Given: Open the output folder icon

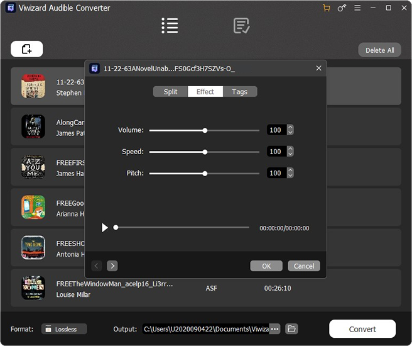Looking at the screenshot, I should pyautogui.click(x=291, y=329).
